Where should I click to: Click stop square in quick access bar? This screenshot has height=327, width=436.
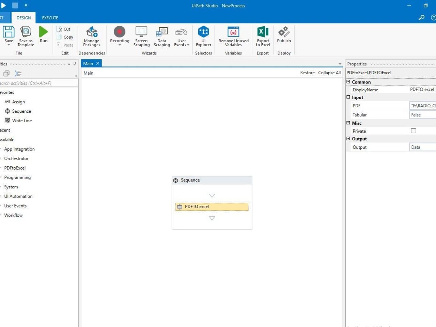coord(15,5)
